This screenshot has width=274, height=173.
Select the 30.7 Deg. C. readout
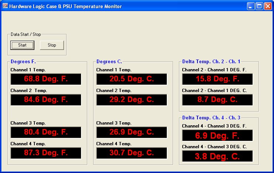pyautogui.click(x=132, y=153)
